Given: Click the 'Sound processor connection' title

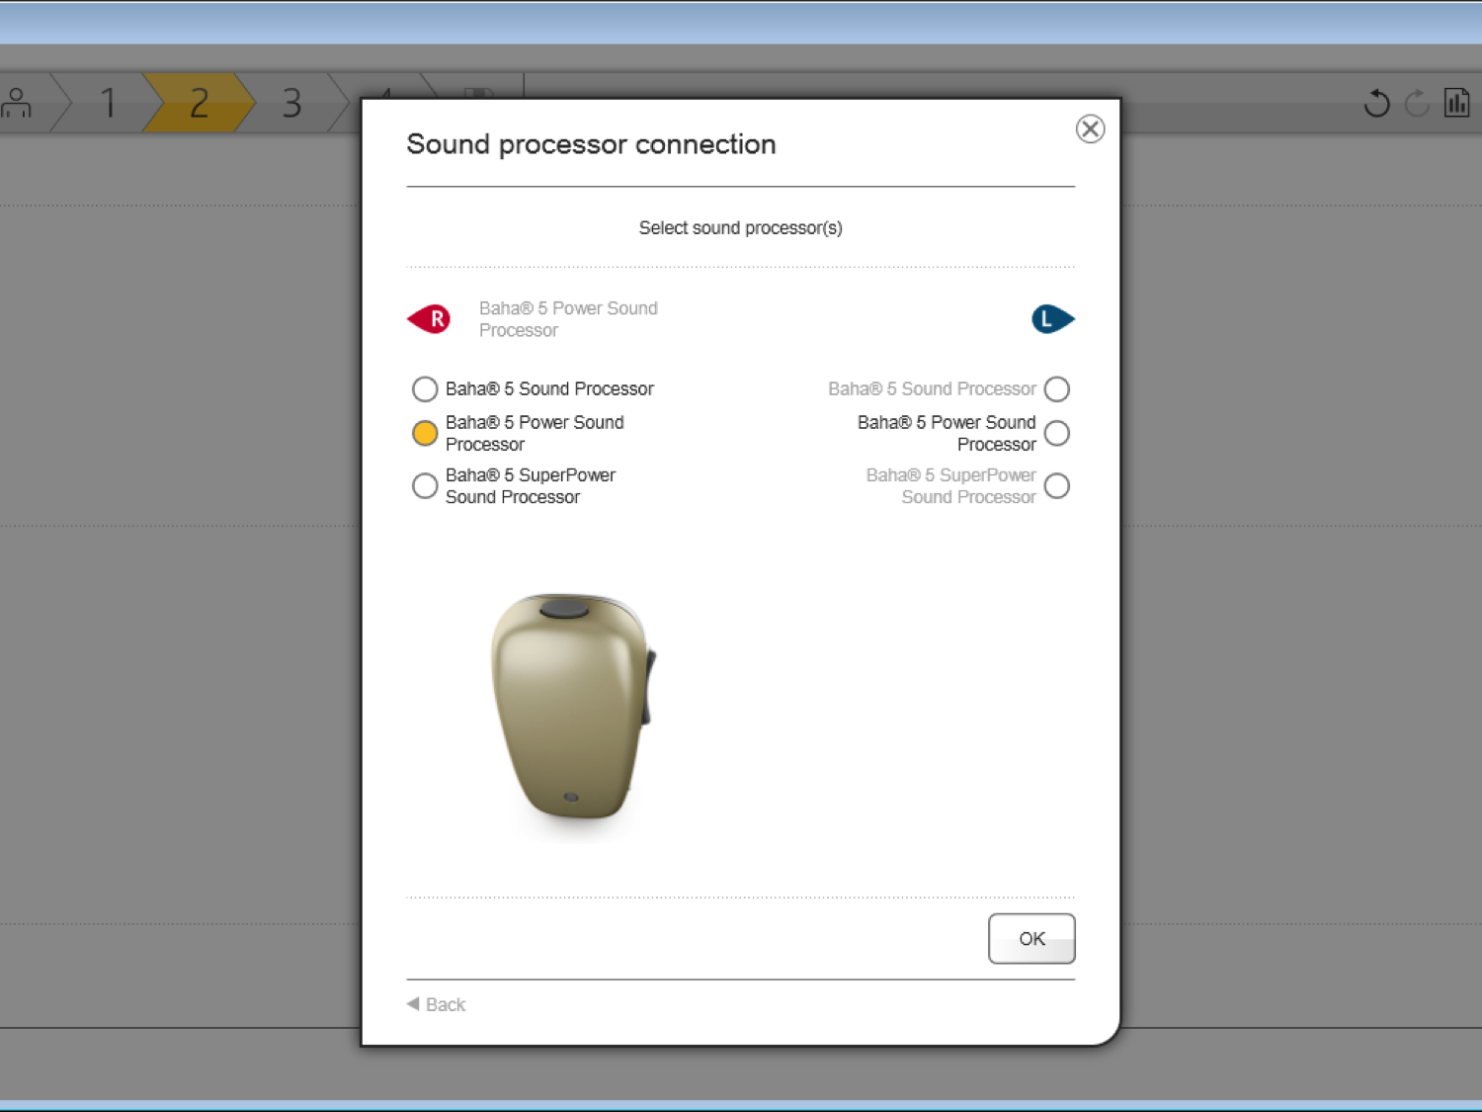Looking at the screenshot, I should 591,144.
